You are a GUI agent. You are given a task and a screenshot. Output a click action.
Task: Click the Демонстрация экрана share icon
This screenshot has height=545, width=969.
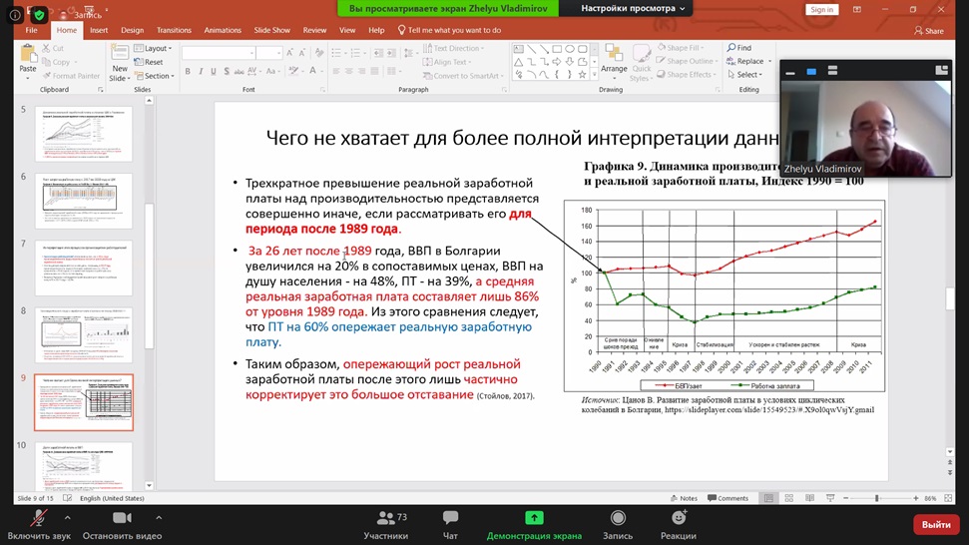pyautogui.click(x=534, y=518)
